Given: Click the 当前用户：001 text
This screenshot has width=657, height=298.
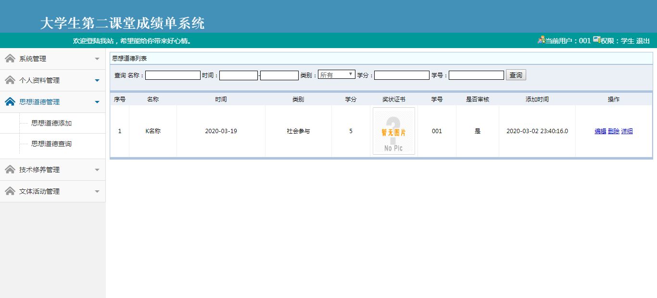Looking at the screenshot, I should [x=568, y=41].
